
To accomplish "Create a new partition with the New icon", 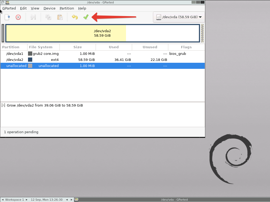I will pos(7,17).
